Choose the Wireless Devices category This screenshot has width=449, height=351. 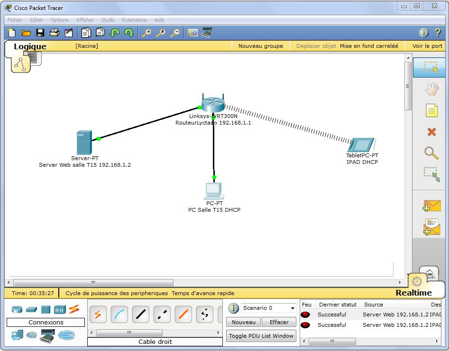pos(60,309)
